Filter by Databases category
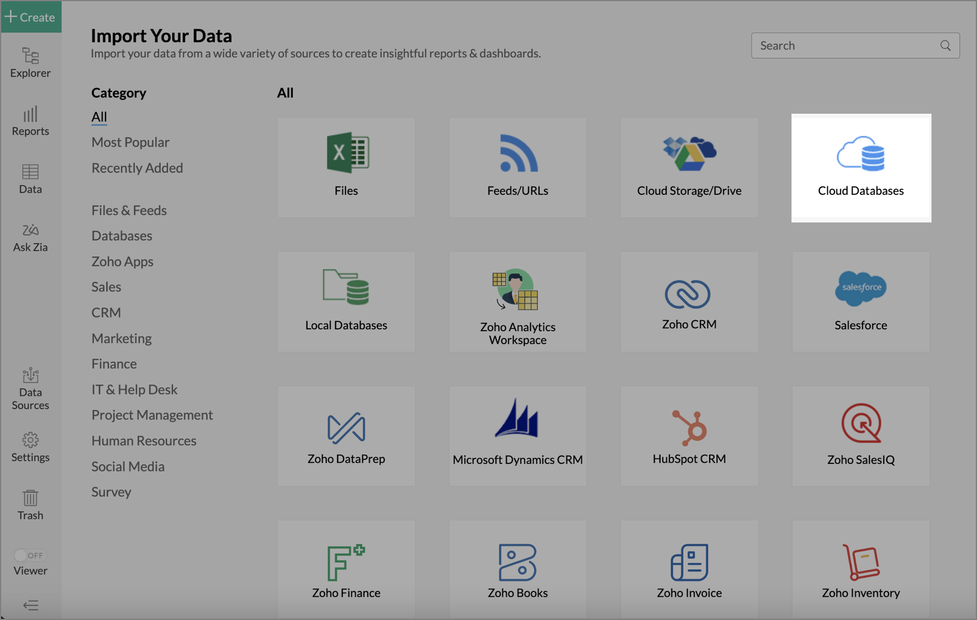Image resolution: width=977 pixels, height=620 pixels. coord(122,236)
